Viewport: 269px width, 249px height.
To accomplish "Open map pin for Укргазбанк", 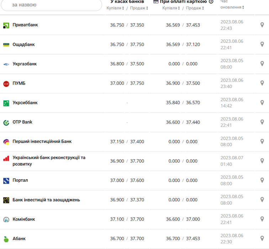I will 262,64.
